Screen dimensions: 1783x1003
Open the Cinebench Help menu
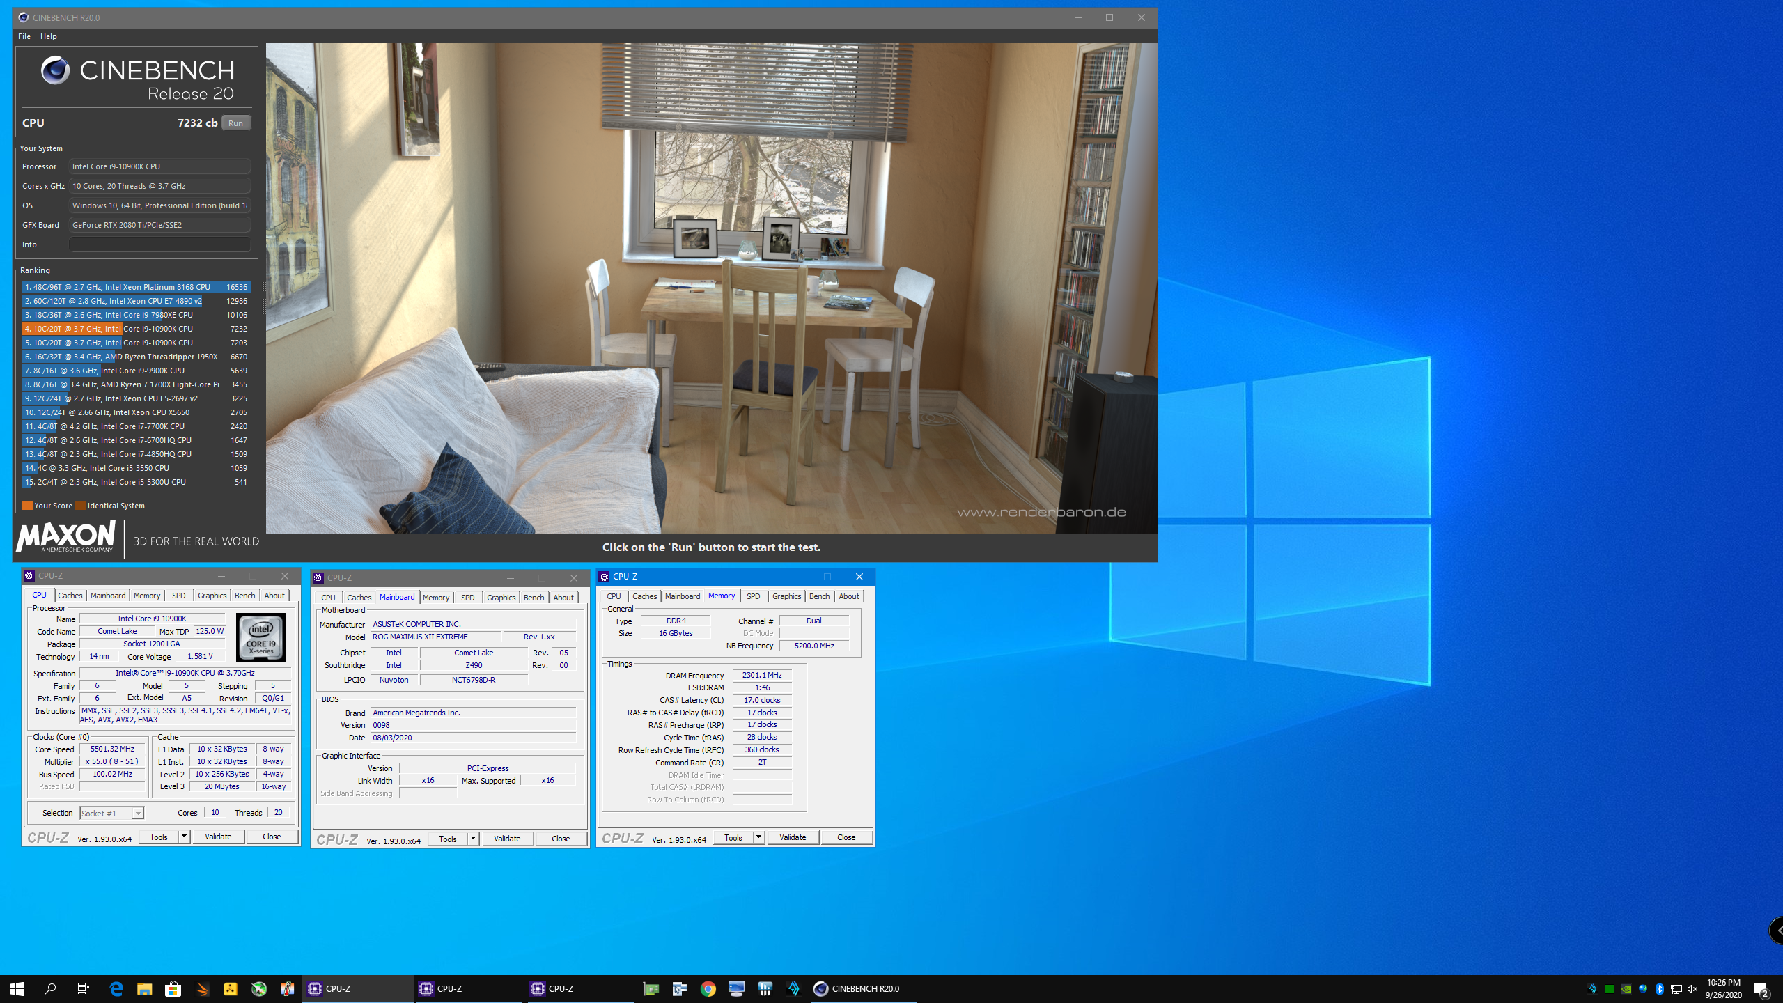(x=49, y=36)
